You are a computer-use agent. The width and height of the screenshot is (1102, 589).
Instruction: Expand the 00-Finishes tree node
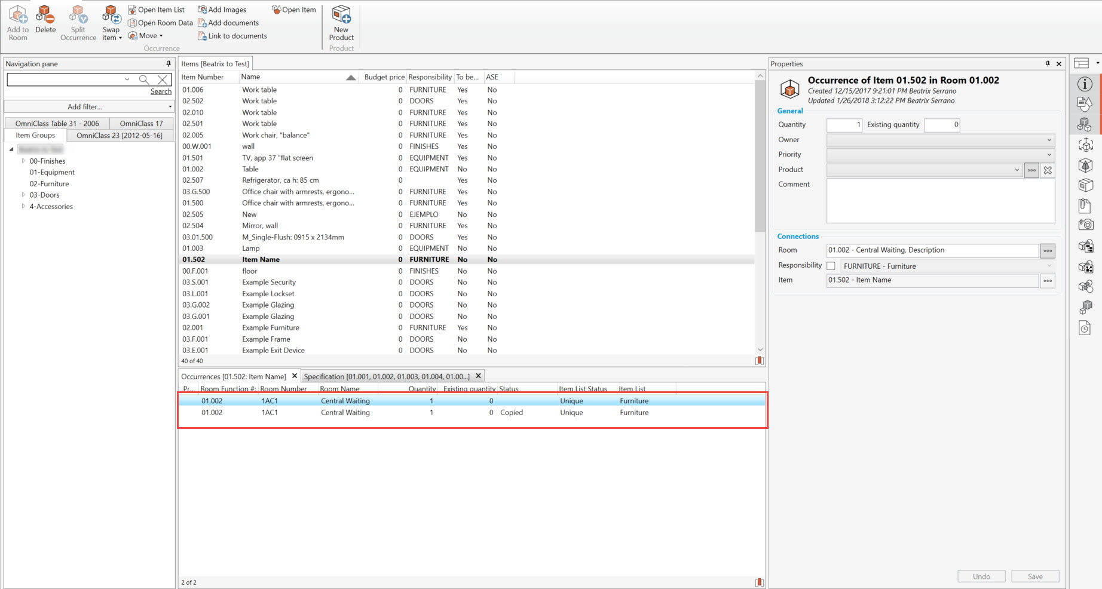(x=23, y=161)
